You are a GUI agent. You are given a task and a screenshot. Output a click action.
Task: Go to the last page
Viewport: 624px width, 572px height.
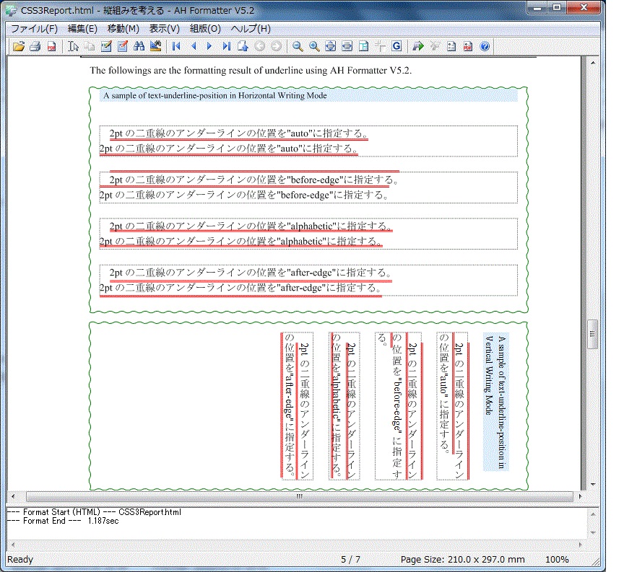pos(226,47)
